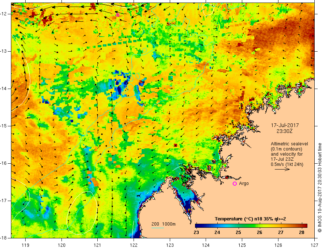Click the Argo float marker near latitude -12
Screen dimensions: 322x249
118,15
